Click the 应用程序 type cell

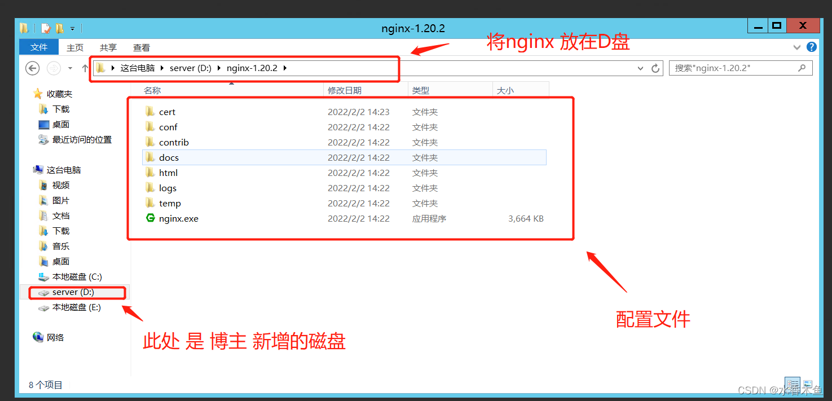coord(429,218)
